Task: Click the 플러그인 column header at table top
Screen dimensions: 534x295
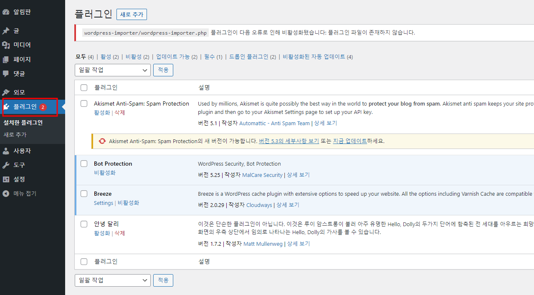Action: coord(106,88)
